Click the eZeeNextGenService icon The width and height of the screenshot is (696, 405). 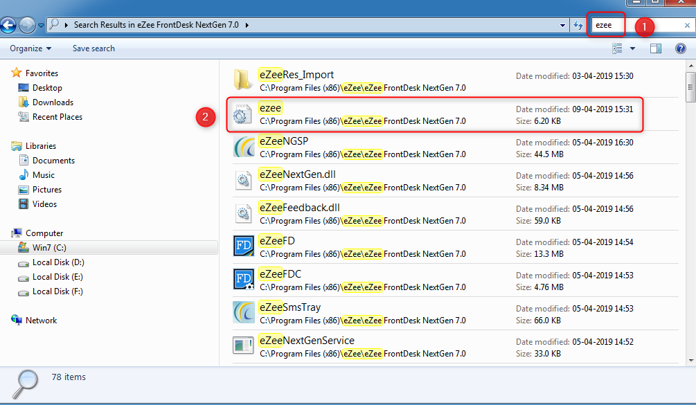coord(243,345)
